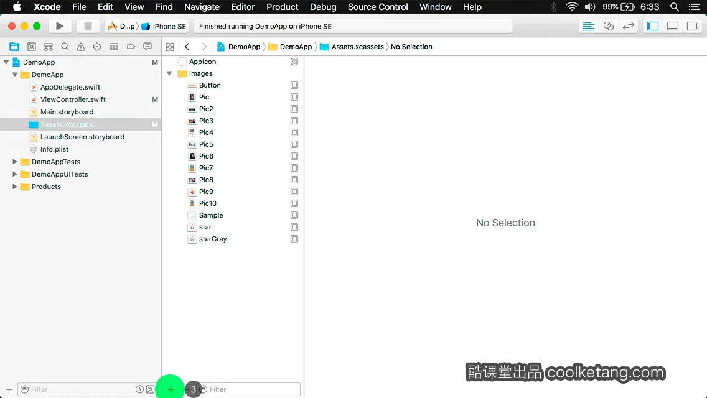Open Notification Center list icon
The height and width of the screenshot is (398, 707).
tap(695, 7)
